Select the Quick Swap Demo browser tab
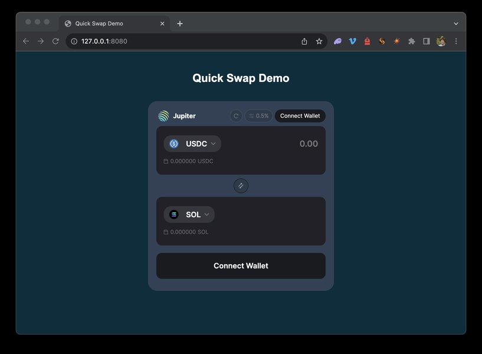482x354 pixels. [x=114, y=24]
